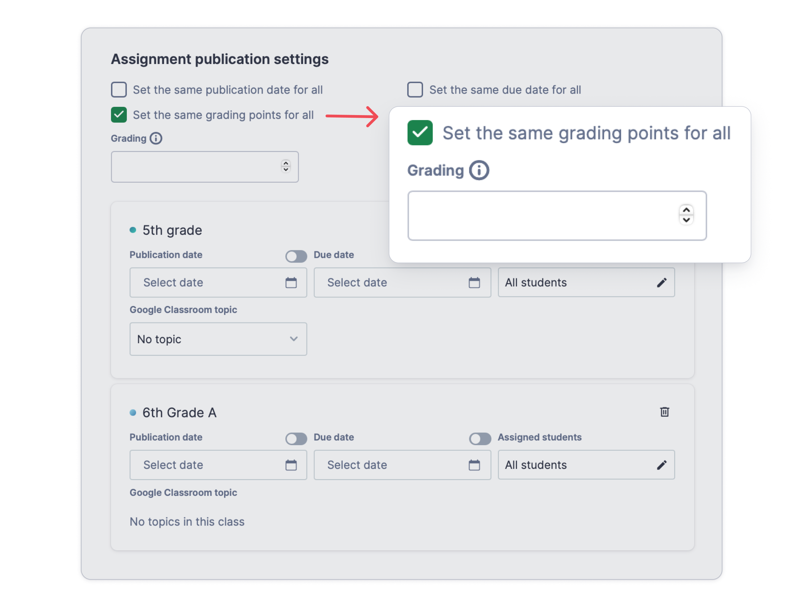This screenshot has height=608, width=804.
Task: Click 'No topics in this class' text
Action: point(187,522)
